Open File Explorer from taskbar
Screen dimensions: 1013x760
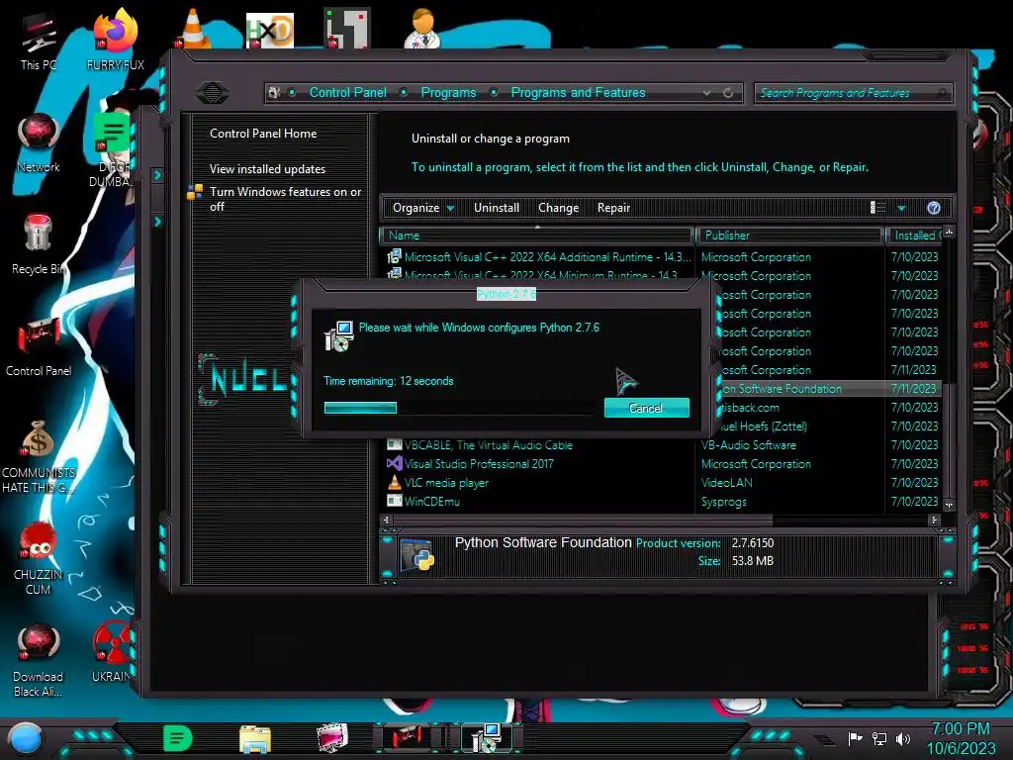pyautogui.click(x=255, y=738)
